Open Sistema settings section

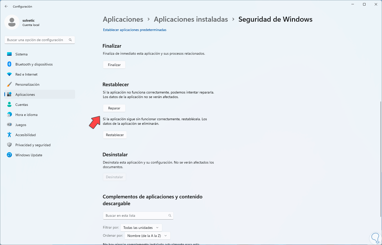[x=40, y=54]
